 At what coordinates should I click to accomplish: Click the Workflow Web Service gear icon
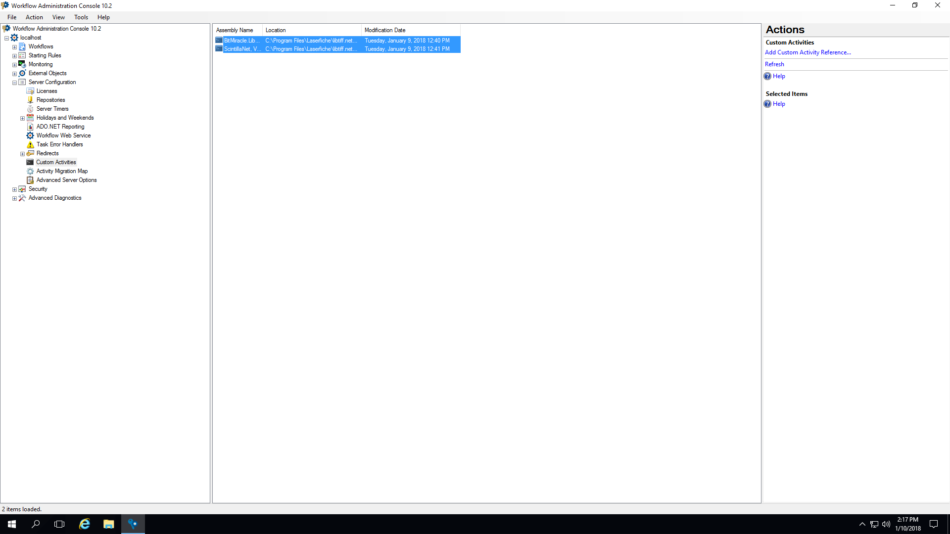point(30,135)
